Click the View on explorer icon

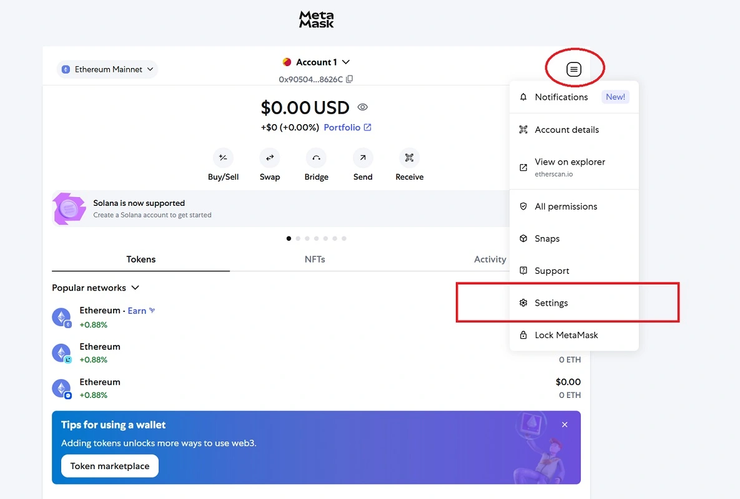click(x=523, y=167)
